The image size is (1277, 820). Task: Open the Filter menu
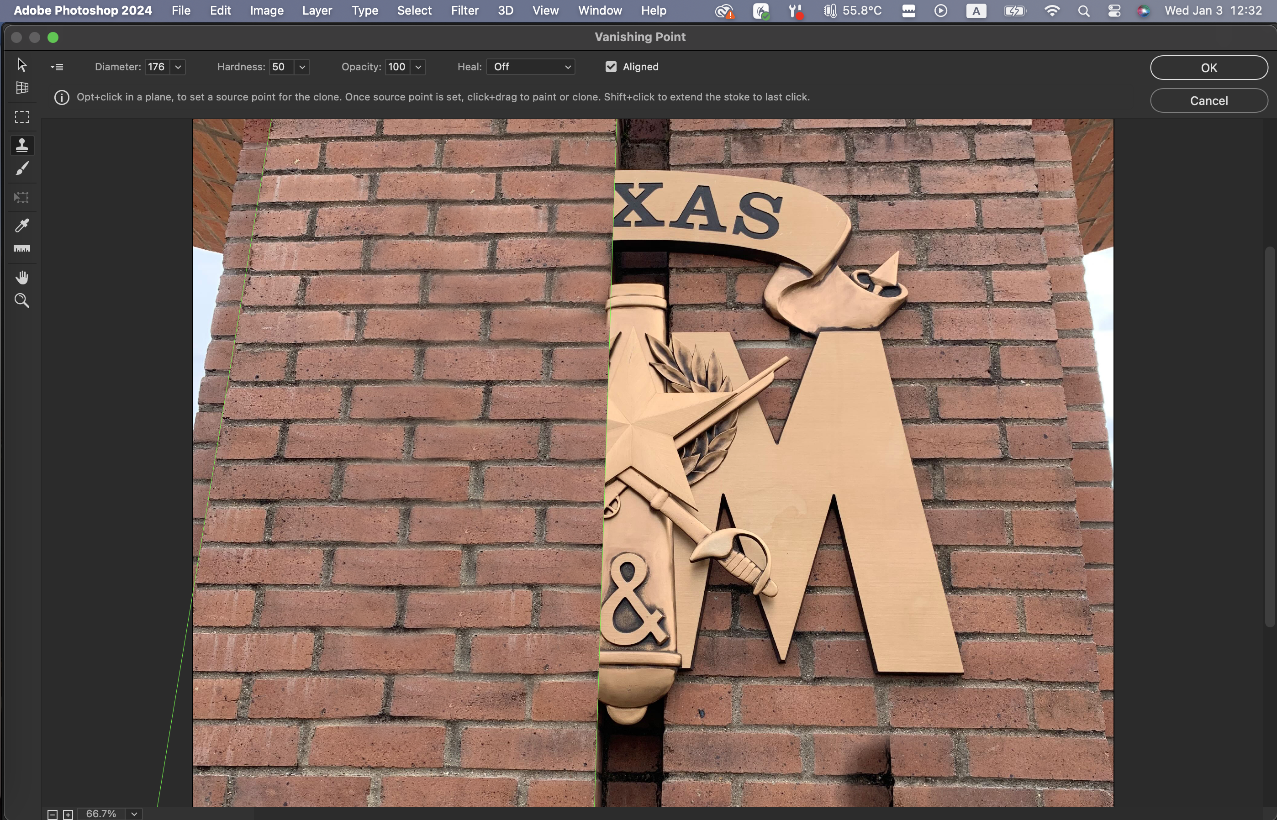(x=464, y=11)
